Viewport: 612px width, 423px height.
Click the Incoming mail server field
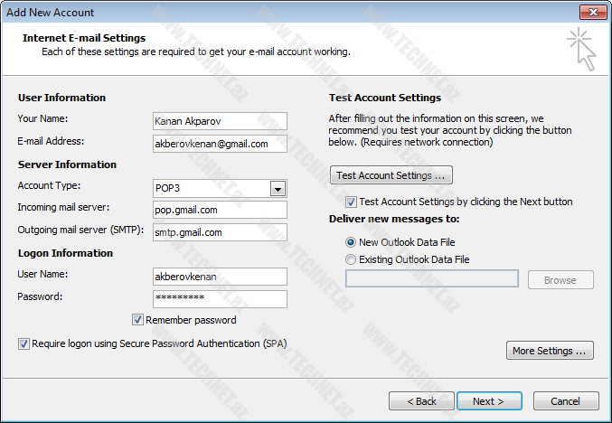pos(220,210)
